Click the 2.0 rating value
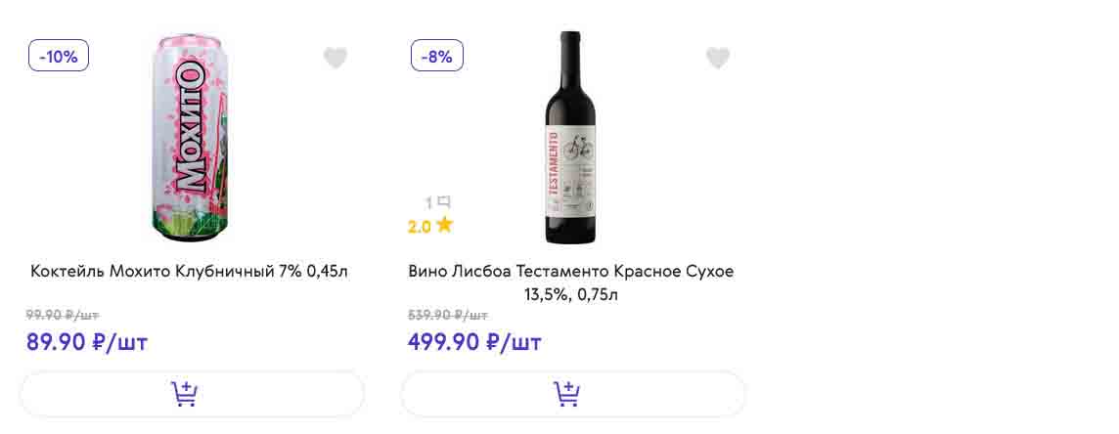 [x=420, y=227]
